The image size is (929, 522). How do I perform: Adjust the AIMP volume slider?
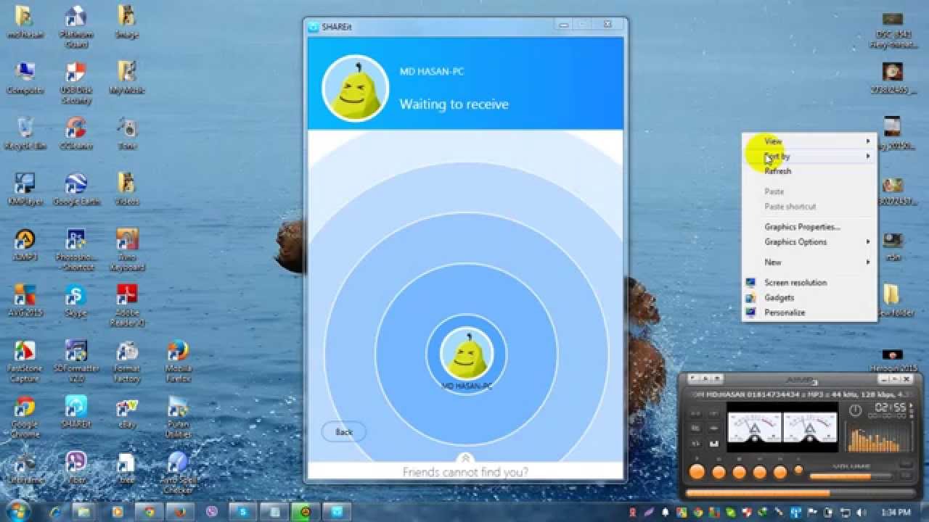click(852, 476)
